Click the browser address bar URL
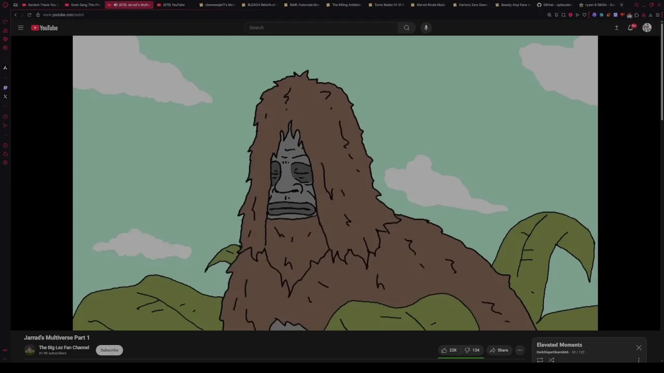Viewport: 664px width, 373px height. [63, 15]
